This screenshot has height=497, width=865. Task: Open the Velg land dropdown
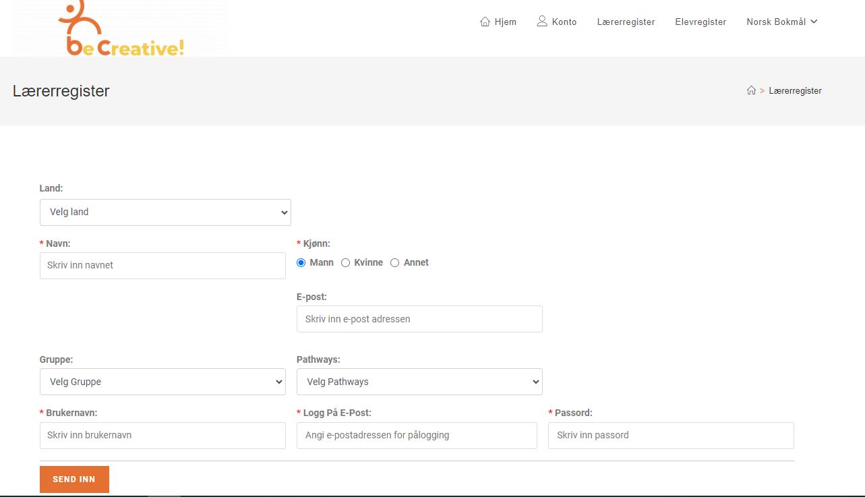[x=165, y=212]
